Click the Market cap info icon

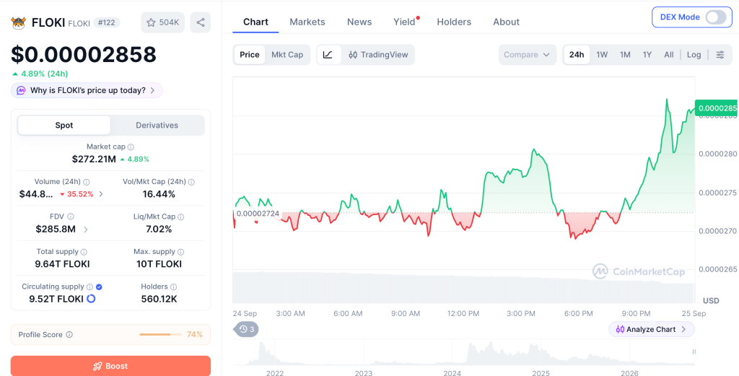[131, 147]
